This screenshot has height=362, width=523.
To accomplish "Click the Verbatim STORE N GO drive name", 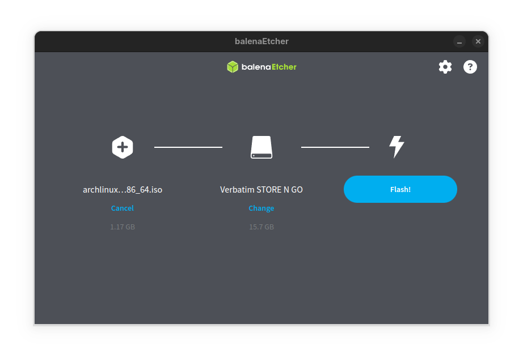I will click(261, 190).
